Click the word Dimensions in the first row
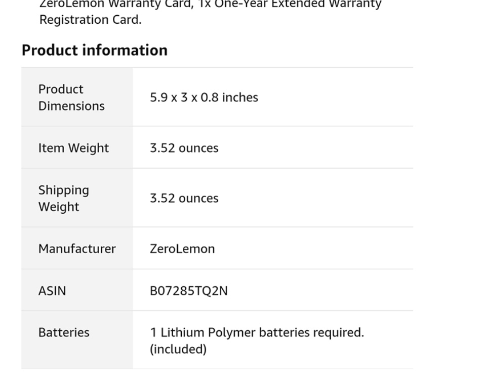Viewport: 486px width, 392px height. pyautogui.click(x=71, y=106)
